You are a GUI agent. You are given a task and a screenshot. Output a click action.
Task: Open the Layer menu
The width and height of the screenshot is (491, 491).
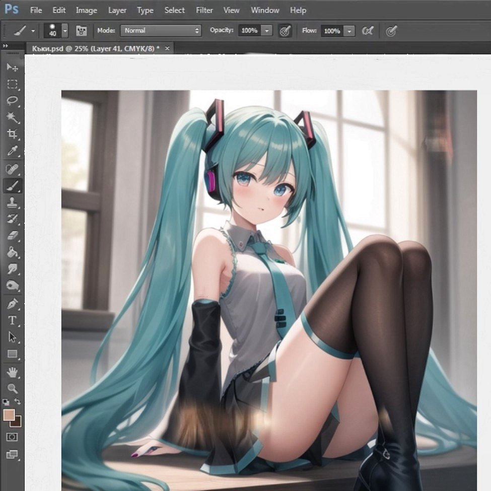[117, 10]
